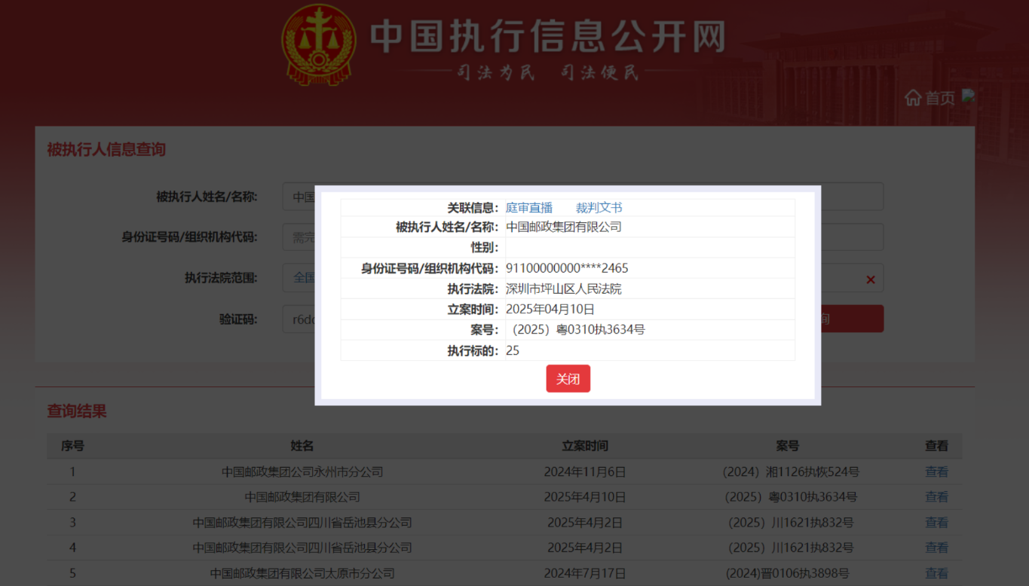Click the 立案时间 column header
The width and height of the screenshot is (1029, 586).
585,446
